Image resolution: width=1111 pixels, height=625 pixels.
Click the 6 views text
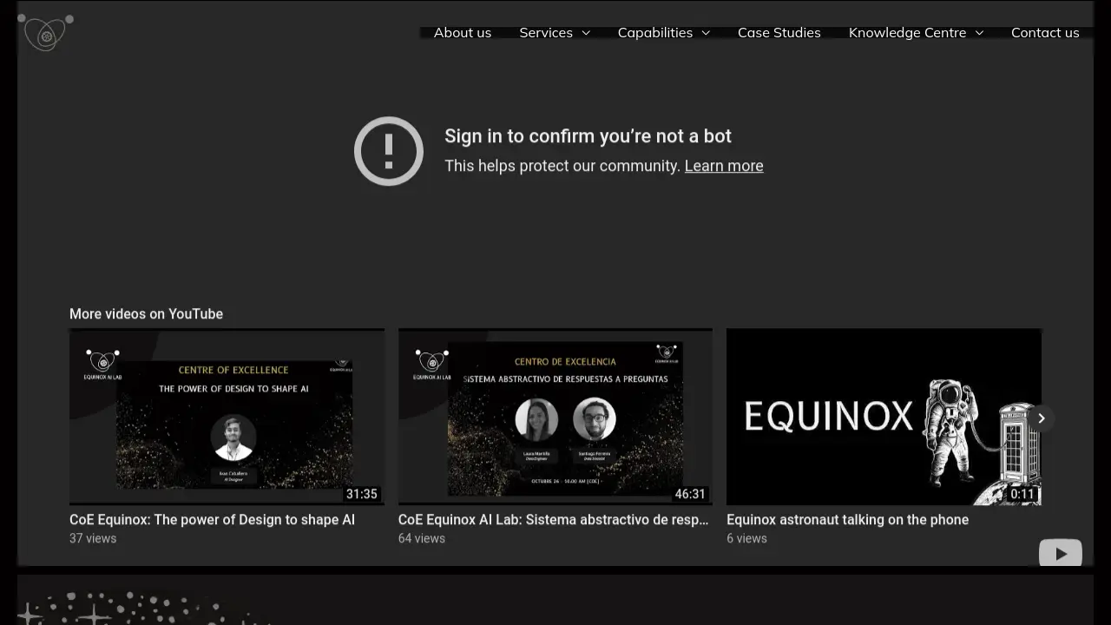coord(746,538)
